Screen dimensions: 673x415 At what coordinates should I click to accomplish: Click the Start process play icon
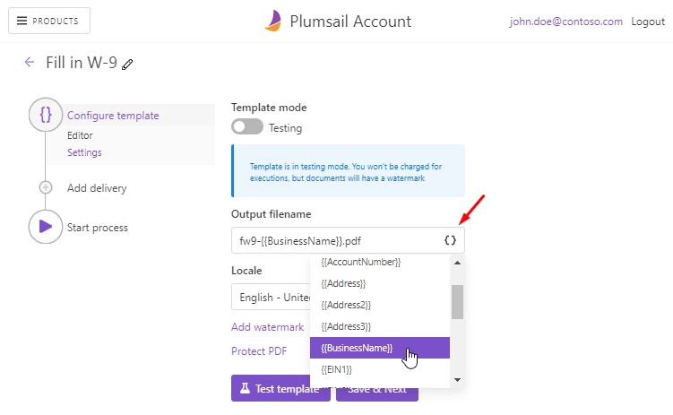pos(46,227)
